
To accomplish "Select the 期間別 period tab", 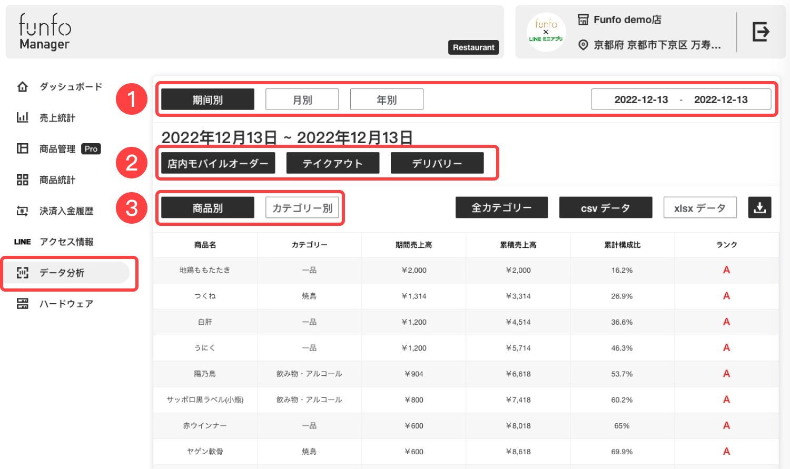I will (208, 99).
